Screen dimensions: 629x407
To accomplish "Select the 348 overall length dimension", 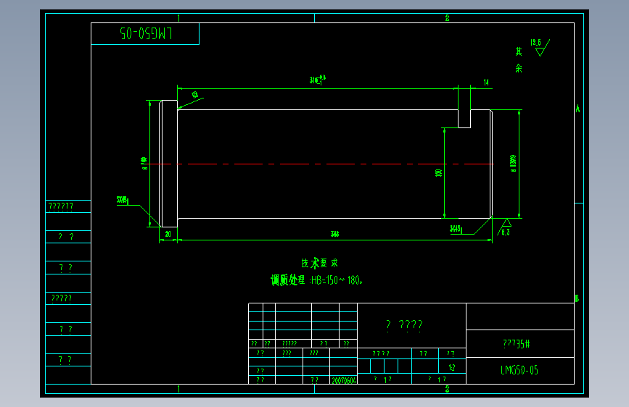I will (335, 234).
